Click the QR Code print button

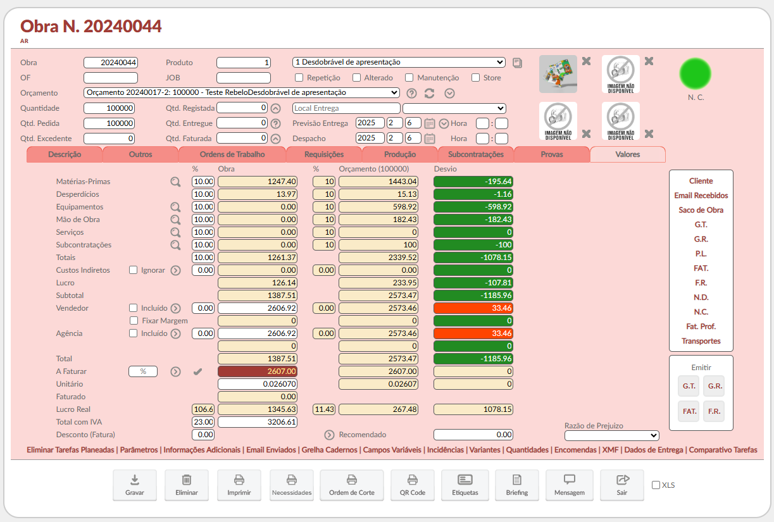coord(413,485)
